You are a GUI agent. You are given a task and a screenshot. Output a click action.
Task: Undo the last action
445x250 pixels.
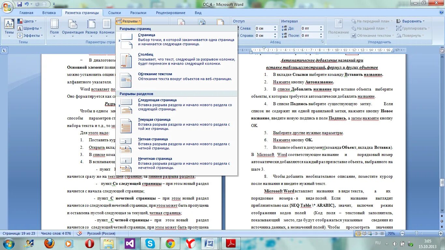coord(27,4)
